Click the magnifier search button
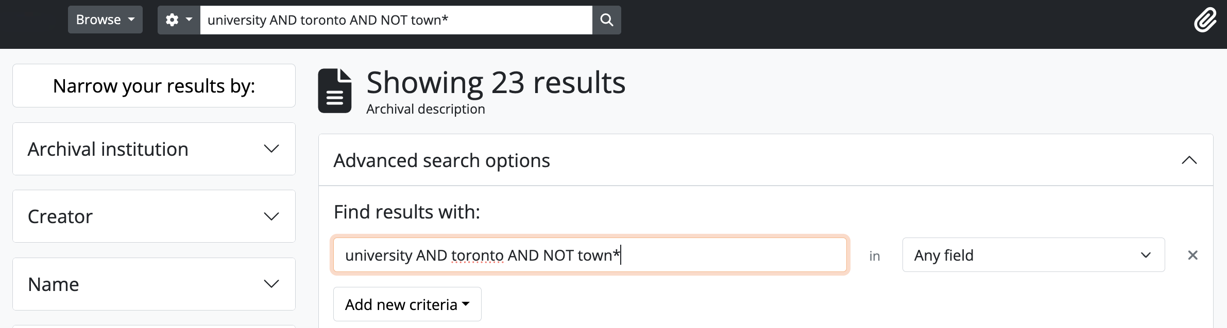Screen dimensions: 1227x328 (x=606, y=20)
